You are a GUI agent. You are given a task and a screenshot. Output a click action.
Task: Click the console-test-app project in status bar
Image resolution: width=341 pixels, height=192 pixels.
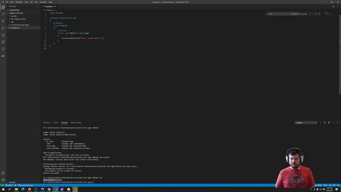pos(26,185)
